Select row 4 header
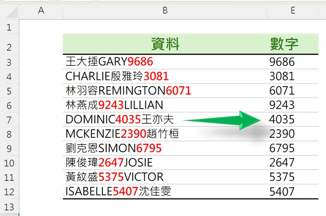This screenshot has width=326, height=216. (x=9, y=77)
